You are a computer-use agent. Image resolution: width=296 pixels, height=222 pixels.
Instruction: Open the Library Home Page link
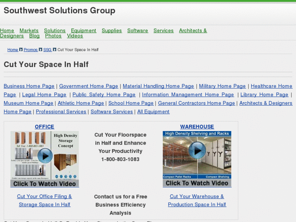coord(264,95)
